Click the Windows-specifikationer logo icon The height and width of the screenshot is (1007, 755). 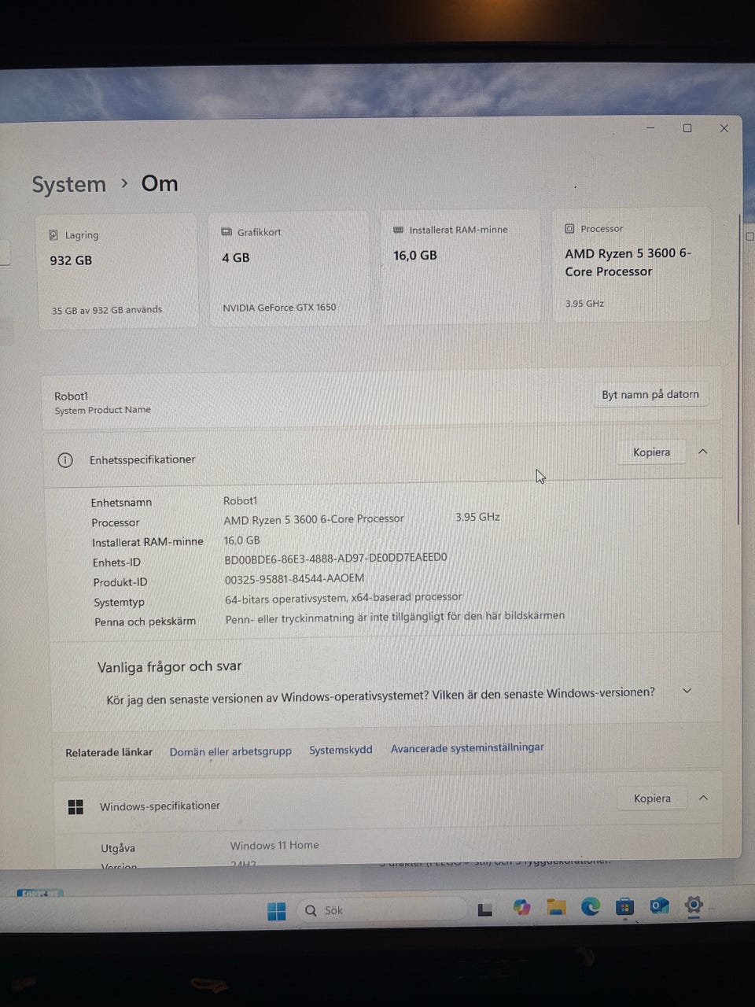tap(75, 806)
